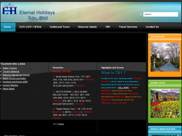
Task: Open the Home menu tab
Action: (8, 27)
